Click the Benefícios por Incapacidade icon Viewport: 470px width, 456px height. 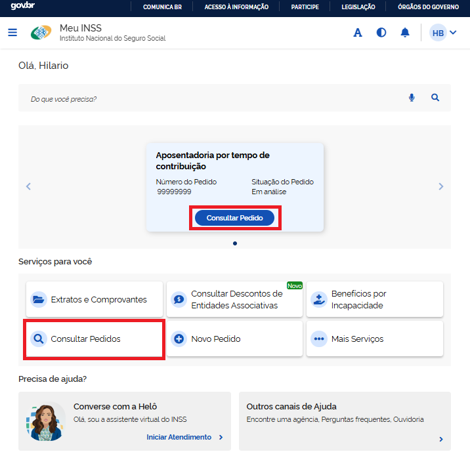(x=319, y=299)
